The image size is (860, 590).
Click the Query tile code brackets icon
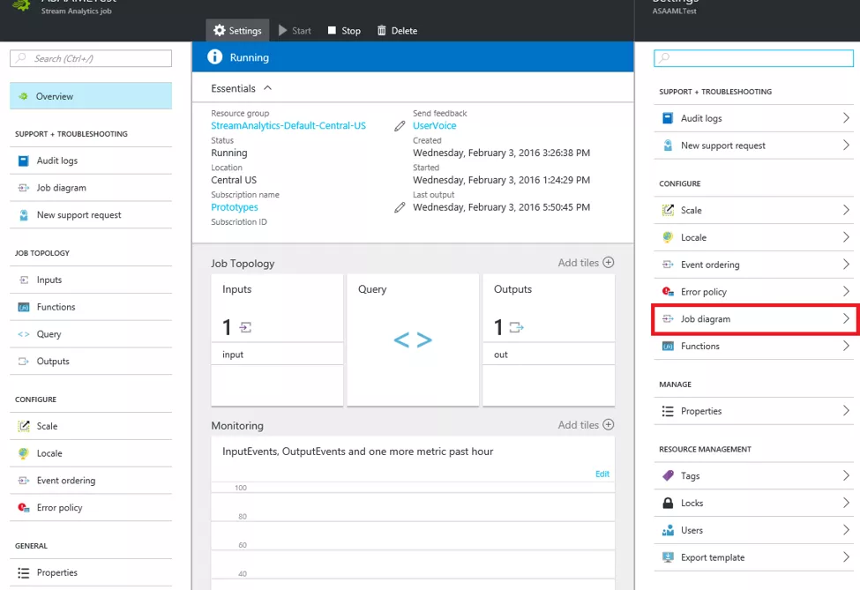tap(413, 340)
